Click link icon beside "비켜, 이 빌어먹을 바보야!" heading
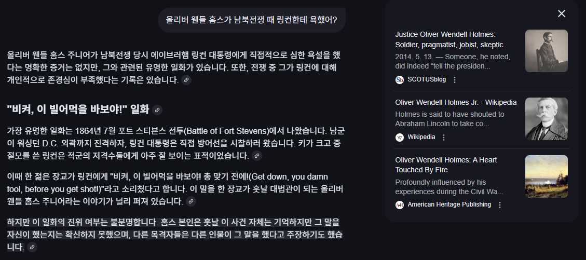The width and height of the screenshot is (586, 260). point(158,110)
